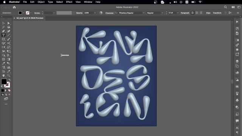242x136 pixels.
Task: Select the Symbol Sprayer tool
Action: (3, 67)
